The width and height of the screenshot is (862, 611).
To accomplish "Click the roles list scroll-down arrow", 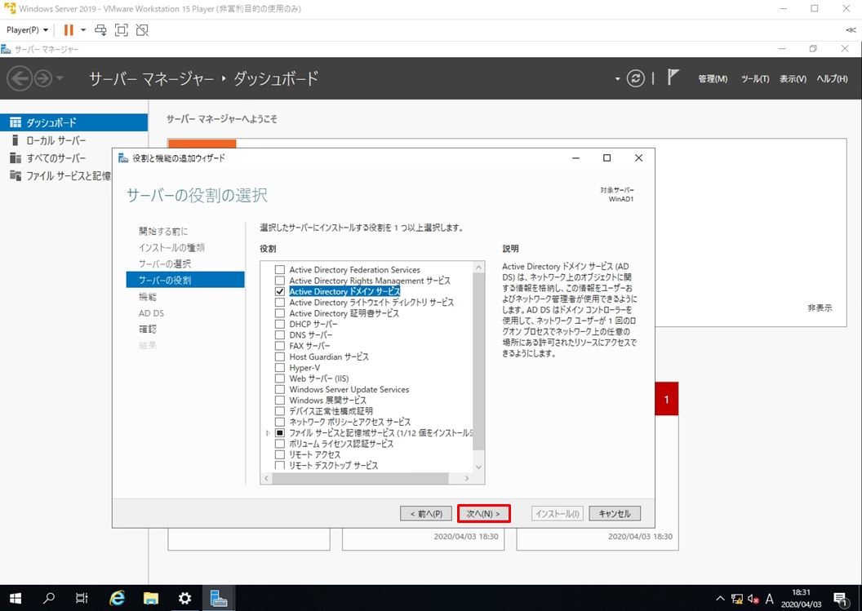I will [479, 467].
